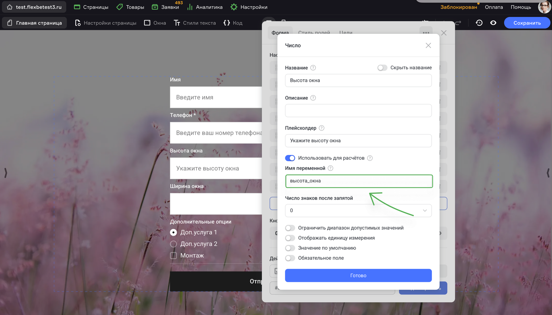Screen dimensions: 552x315
Task: Open the Код code editor
Action: [233, 23]
